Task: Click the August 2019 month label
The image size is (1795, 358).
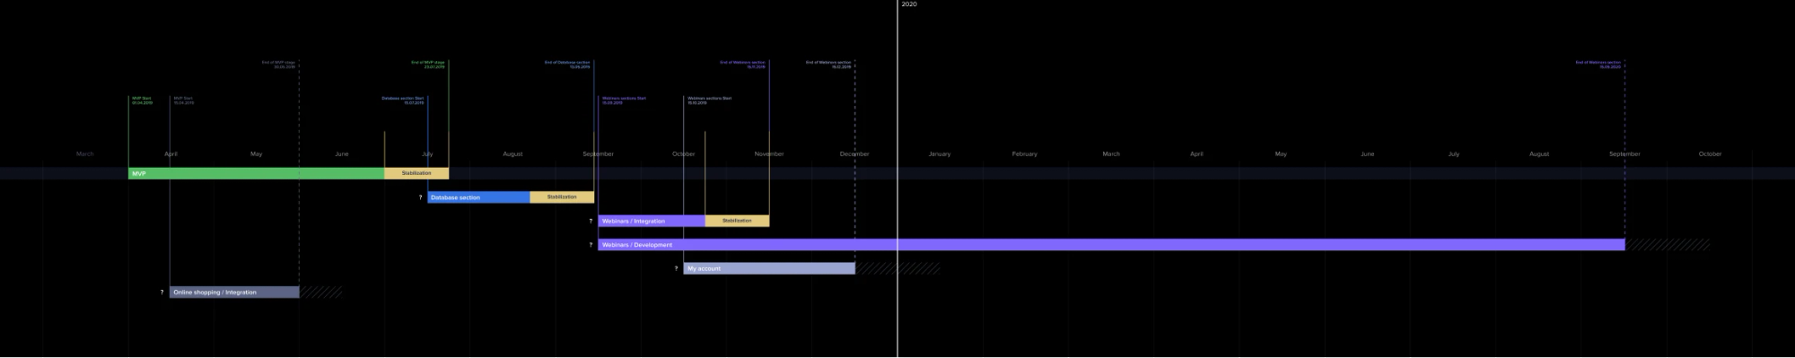Action: pos(512,153)
